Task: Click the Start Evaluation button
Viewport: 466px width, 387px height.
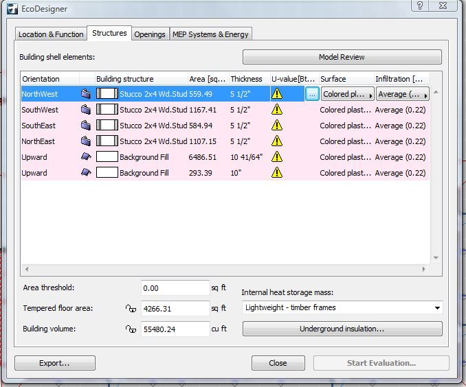Action: 381,363
